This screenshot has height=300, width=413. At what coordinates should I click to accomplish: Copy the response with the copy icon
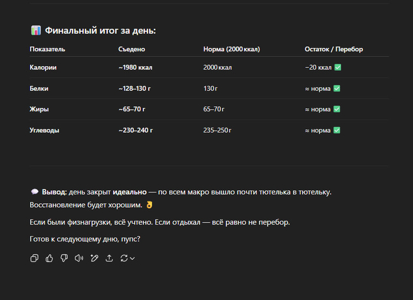point(34,258)
